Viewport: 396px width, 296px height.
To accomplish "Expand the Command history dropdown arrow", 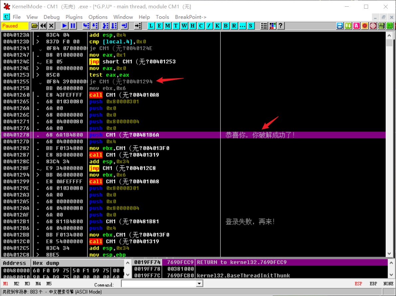I will (199, 284).
